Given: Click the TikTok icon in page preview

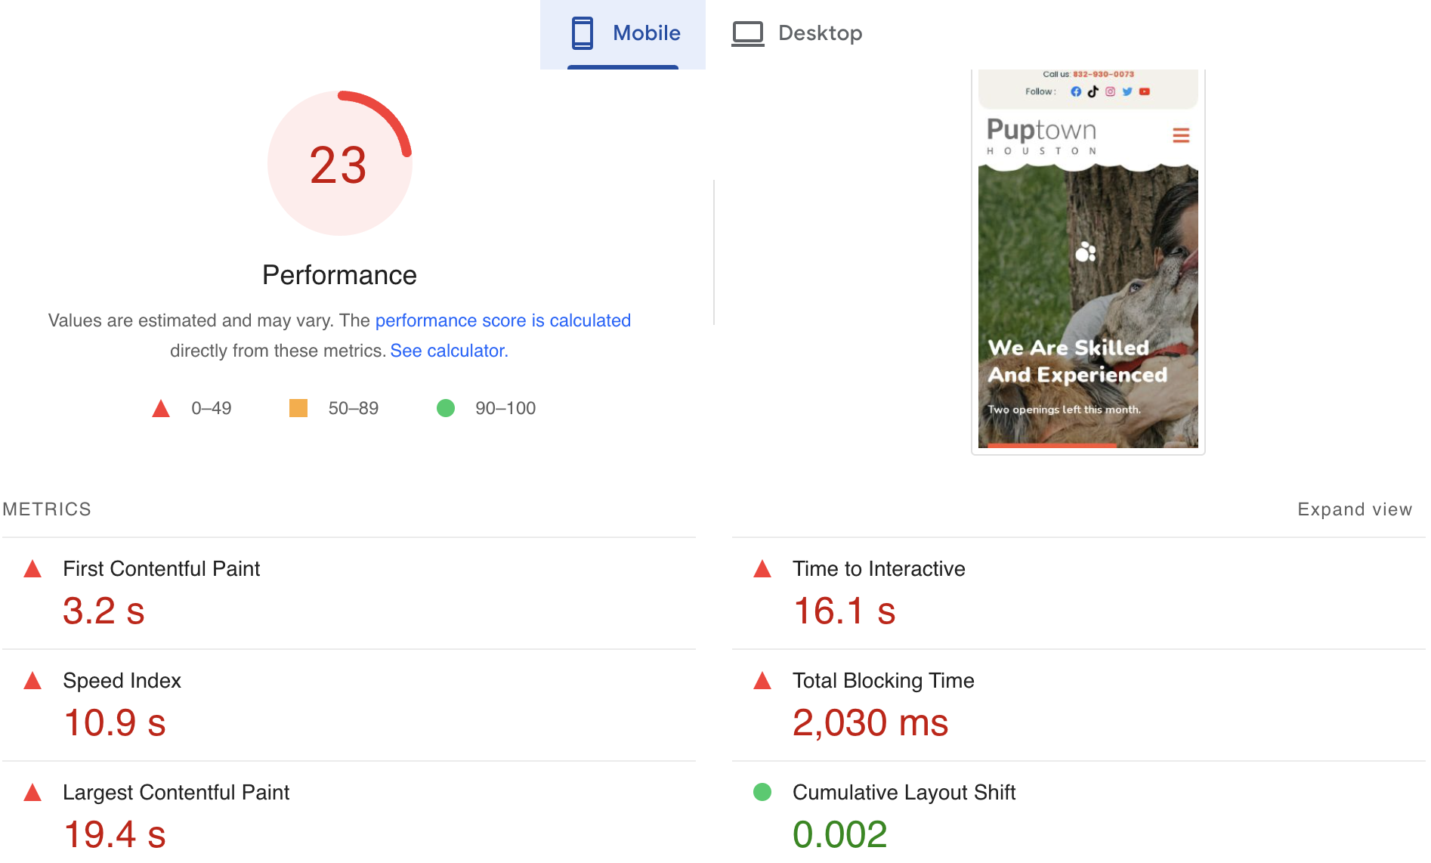Looking at the screenshot, I should coord(1093,91).
